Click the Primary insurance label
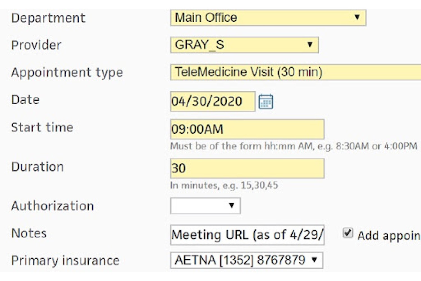 (x=65, y=260)
